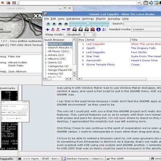Click the dequeue ALL songs icon
Image resolution: width=161 pixels, height=161 pixels.
pos(68,29)
